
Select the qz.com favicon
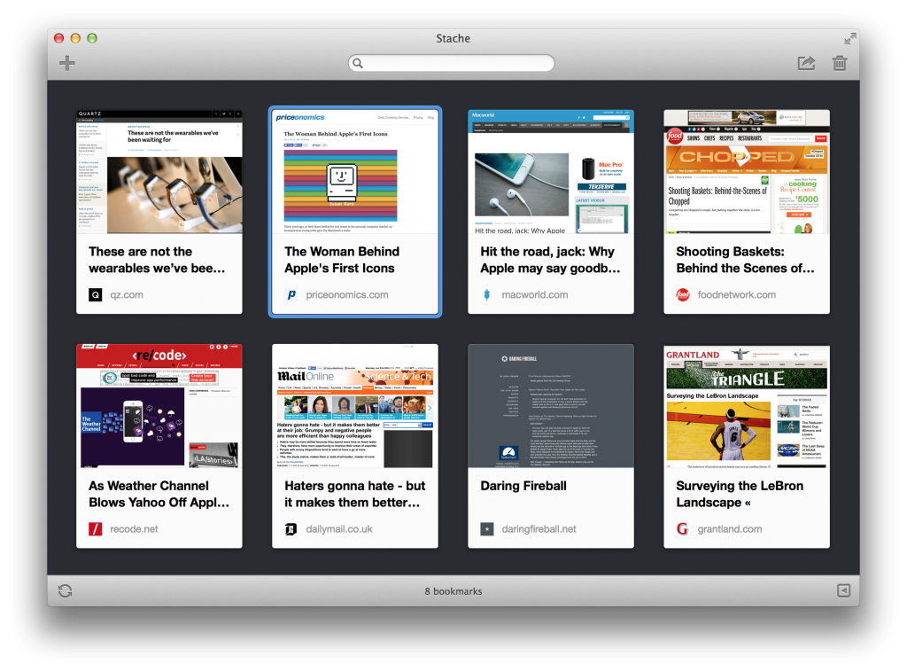point(94,294)
